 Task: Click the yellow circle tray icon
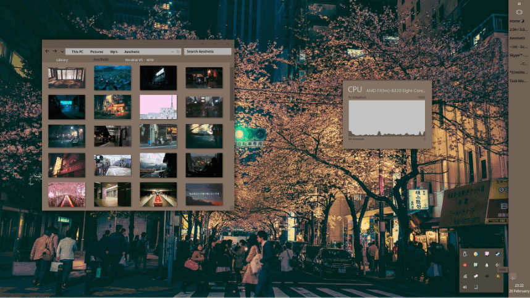pyautogui.click(x=497, y=276)
